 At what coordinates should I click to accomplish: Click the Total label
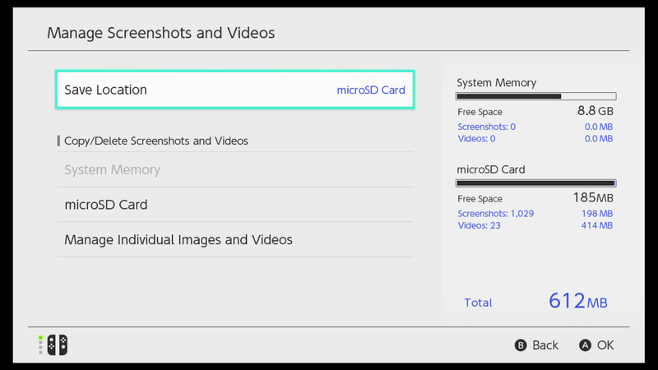478,303
